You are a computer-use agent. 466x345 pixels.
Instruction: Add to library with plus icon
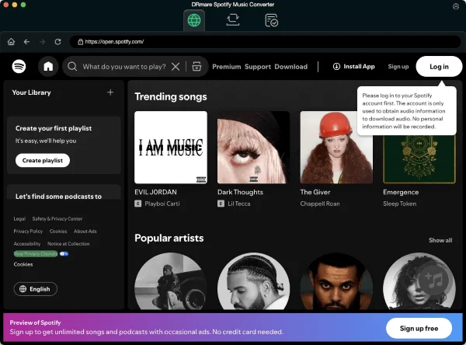110,92
